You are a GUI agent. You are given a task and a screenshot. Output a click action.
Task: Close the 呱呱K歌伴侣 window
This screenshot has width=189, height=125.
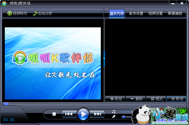(182, 3)
